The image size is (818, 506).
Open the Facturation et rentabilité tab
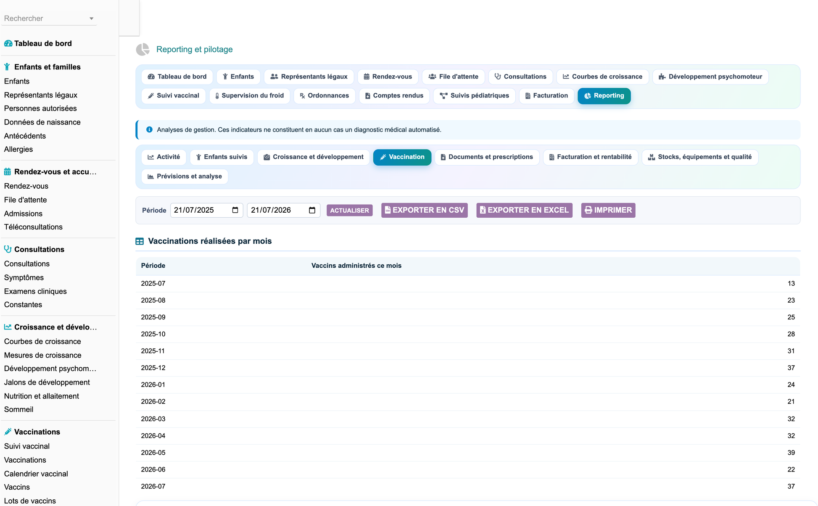point(590,157)
